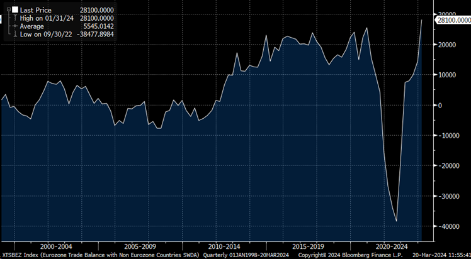471x259 pixels.
Task: Click the Low marker icon in legend
Action: (x=15, y=34)
